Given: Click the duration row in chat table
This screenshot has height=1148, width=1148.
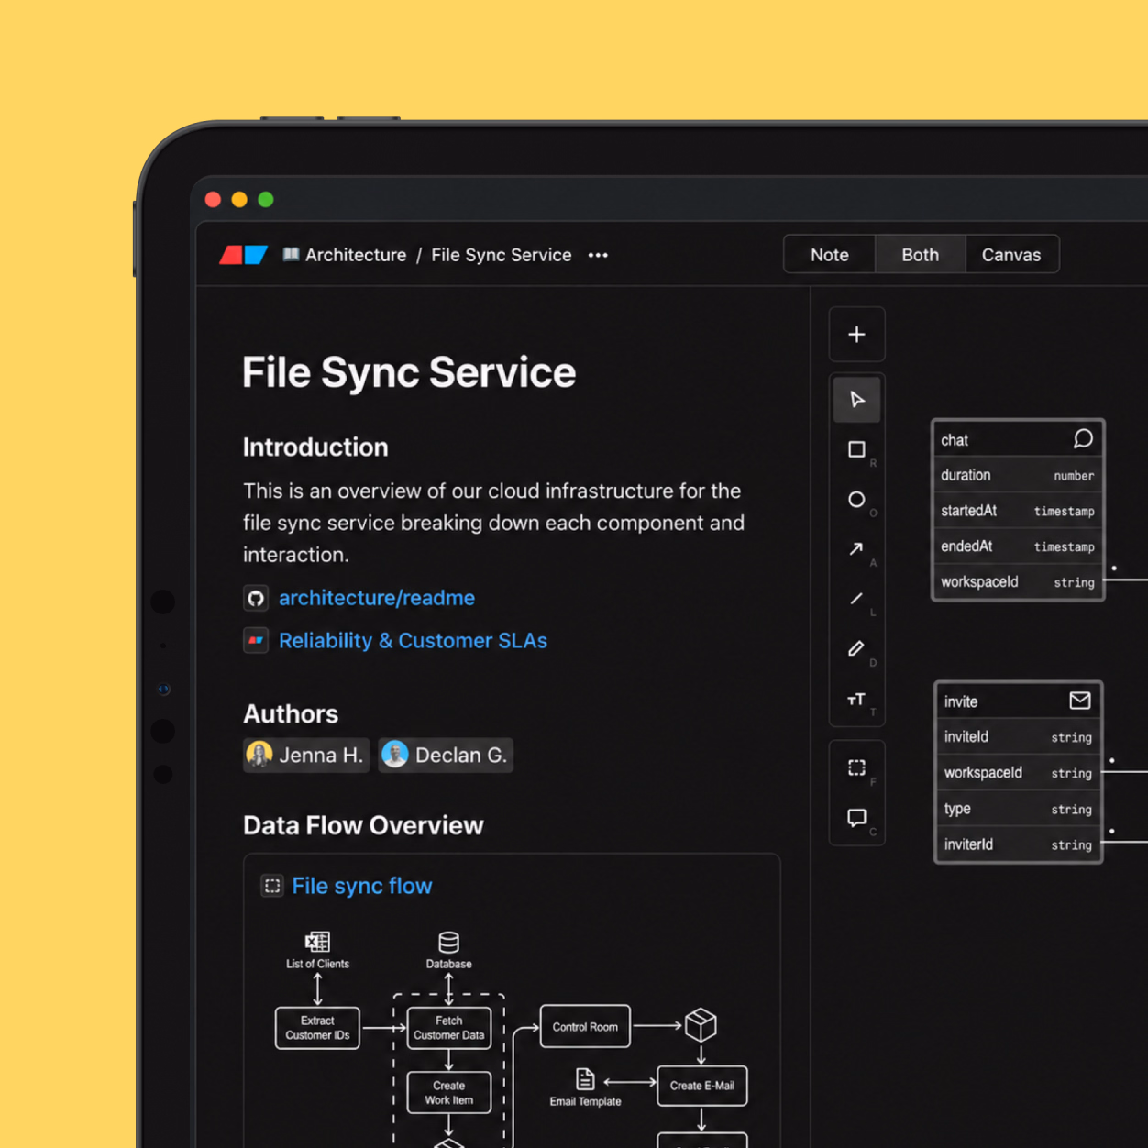Looking at the screenshot, I should [1018, 475].
